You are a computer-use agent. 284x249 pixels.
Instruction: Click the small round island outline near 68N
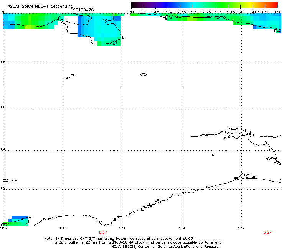143,74
